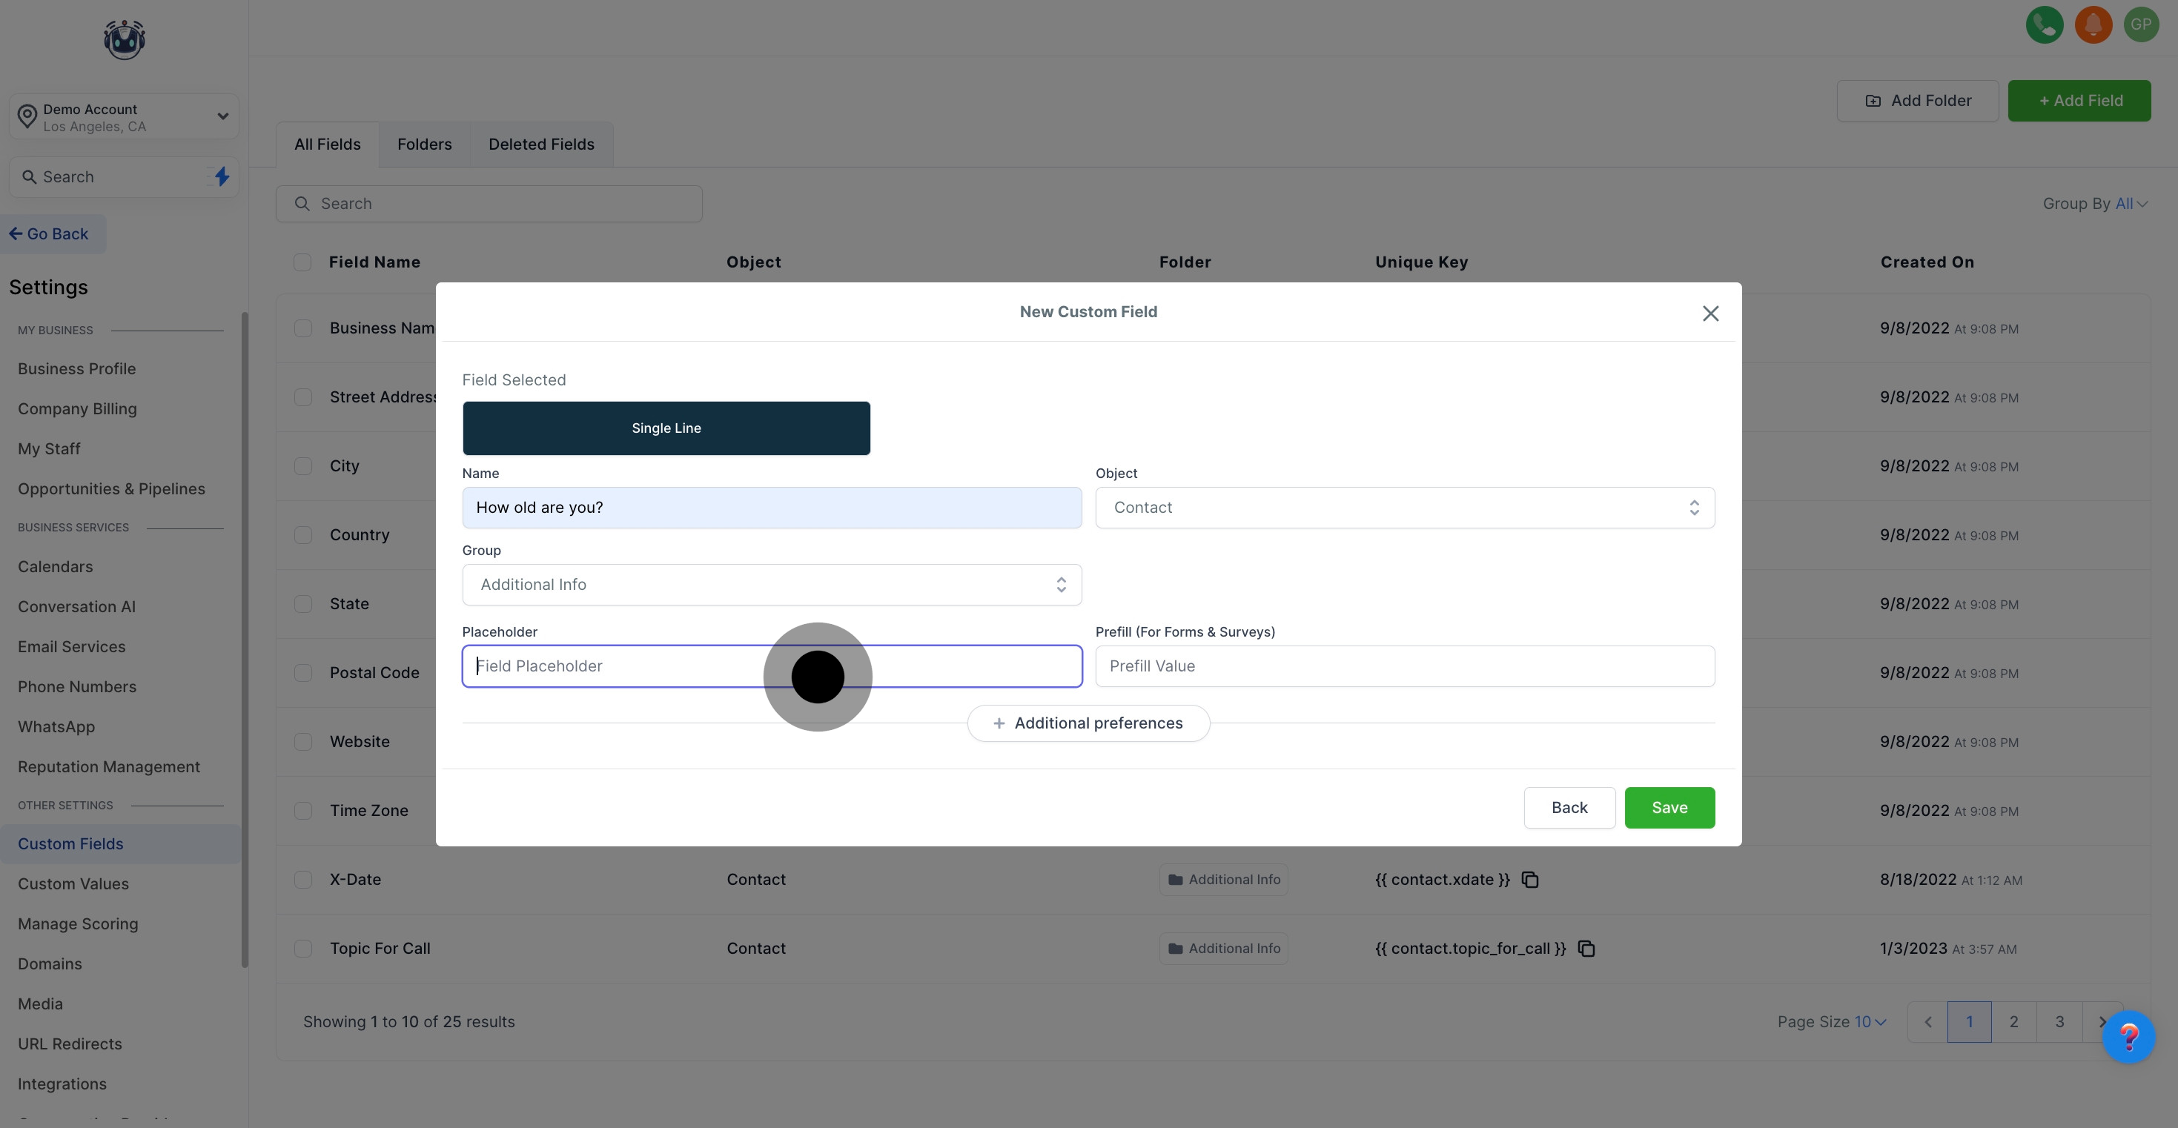The image size is (2178, 1128).
Task: Click the green Save button
Action: coord(1669,808)
